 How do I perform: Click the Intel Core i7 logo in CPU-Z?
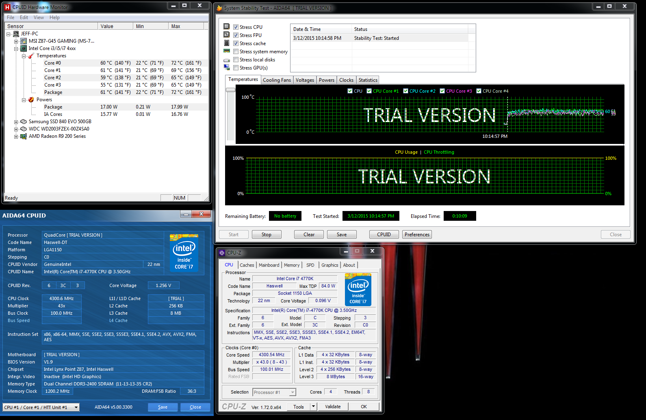[358, 289]
